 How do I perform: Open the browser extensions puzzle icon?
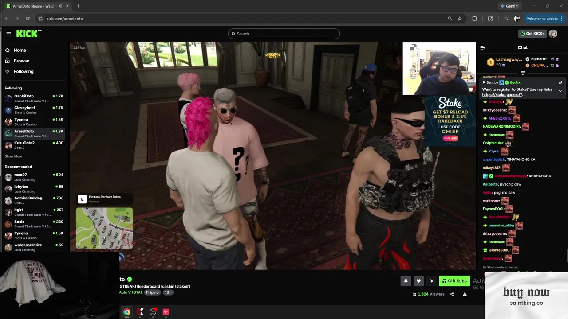pyautogui.click(x=475, y=19)
